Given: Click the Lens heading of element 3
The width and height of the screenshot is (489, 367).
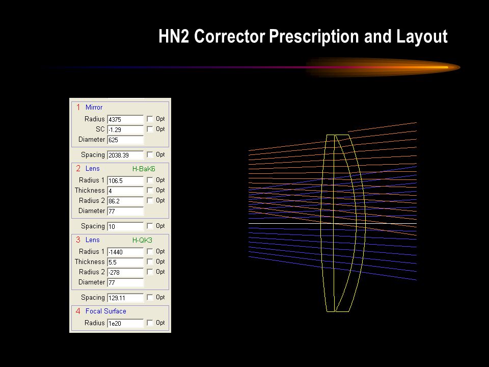Looking at the screenshot, I should [93, 240].
